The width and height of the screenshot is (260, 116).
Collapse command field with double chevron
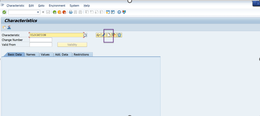pyautogui.click(x=43, y=12)
